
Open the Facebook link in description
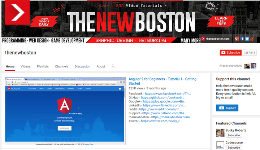(x=168, y=93)
